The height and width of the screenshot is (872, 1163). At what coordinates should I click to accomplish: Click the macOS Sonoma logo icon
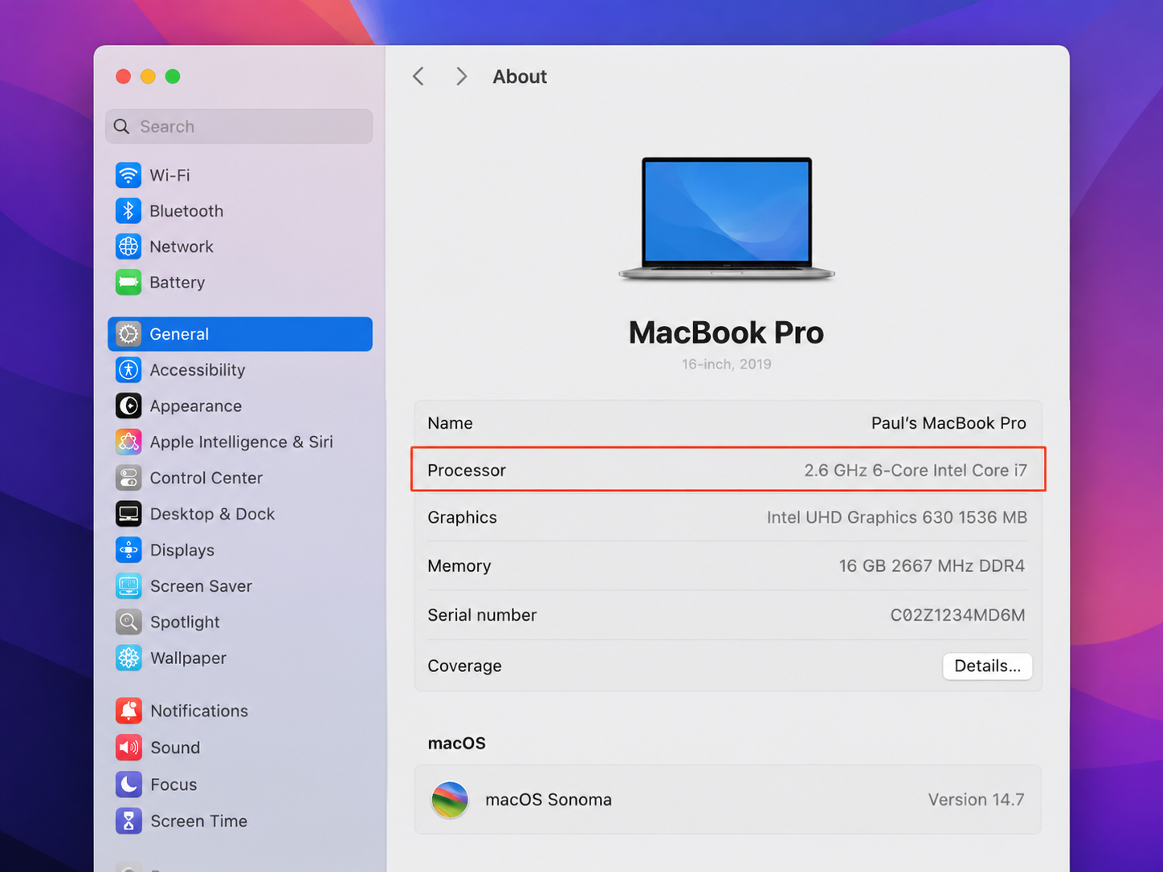pos(450,800)
